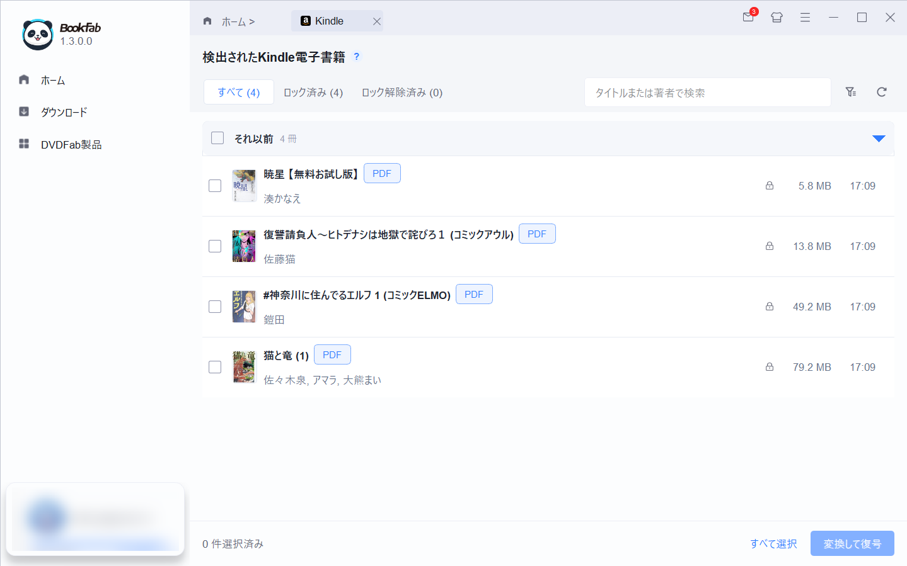
Task: Go to ホーム in the sidebar
Action: [x=53, y=80]
